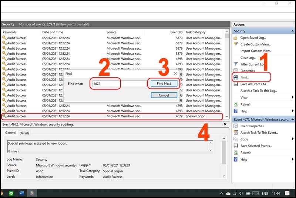The width and height of the screenshot is (296, 198).
Task: Open the notification center in system tray
Action: pos(287,193)
